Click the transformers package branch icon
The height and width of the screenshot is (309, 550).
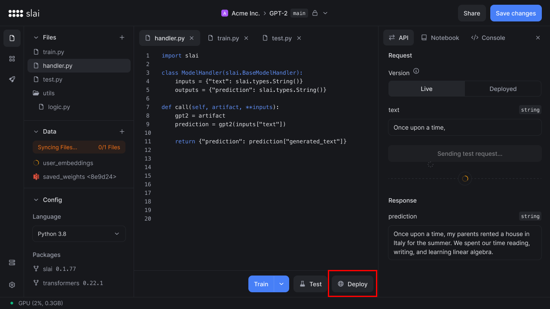[36, 283]
